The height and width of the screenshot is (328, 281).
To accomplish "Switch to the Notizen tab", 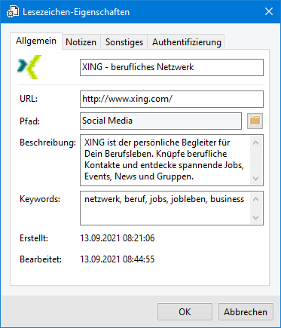I will 81,42.
